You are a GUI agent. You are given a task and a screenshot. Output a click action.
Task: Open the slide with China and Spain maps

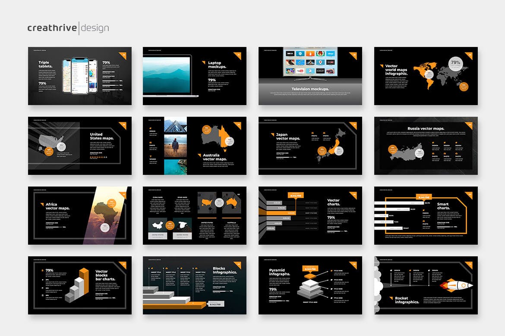pyautogui.click(x=194, y=215)
